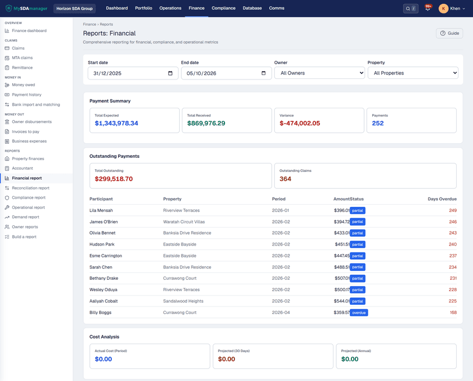Open the Start date calendar picker icon
Screen dimensions: 473x381
(170, 73)
